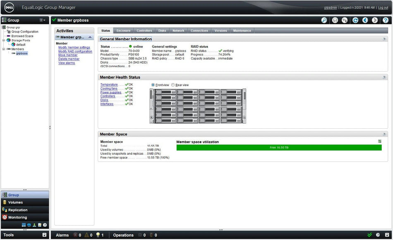This screenshot has height=240, width=393.
Task: Click small help icon in left navigation footer
Action: click(45, 225)
